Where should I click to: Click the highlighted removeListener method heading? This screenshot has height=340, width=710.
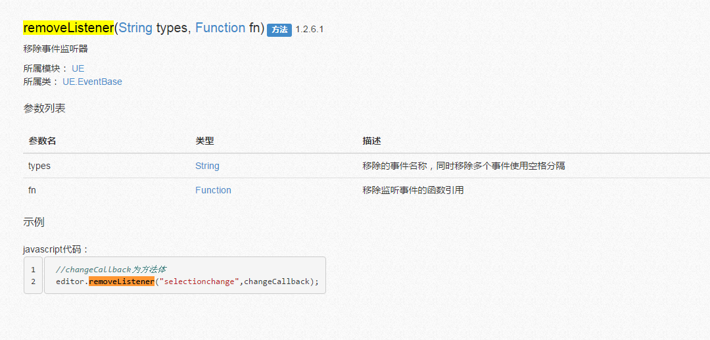pos(68,28)
